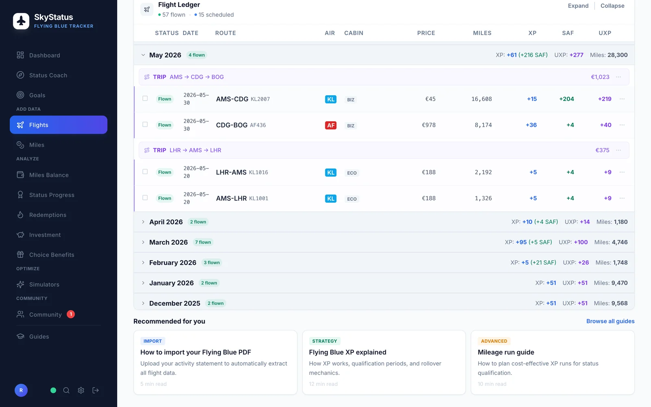Click the ECO cabin tag on LHR-AMS
This screenshot has height=407, width=651.
[352, 173]
